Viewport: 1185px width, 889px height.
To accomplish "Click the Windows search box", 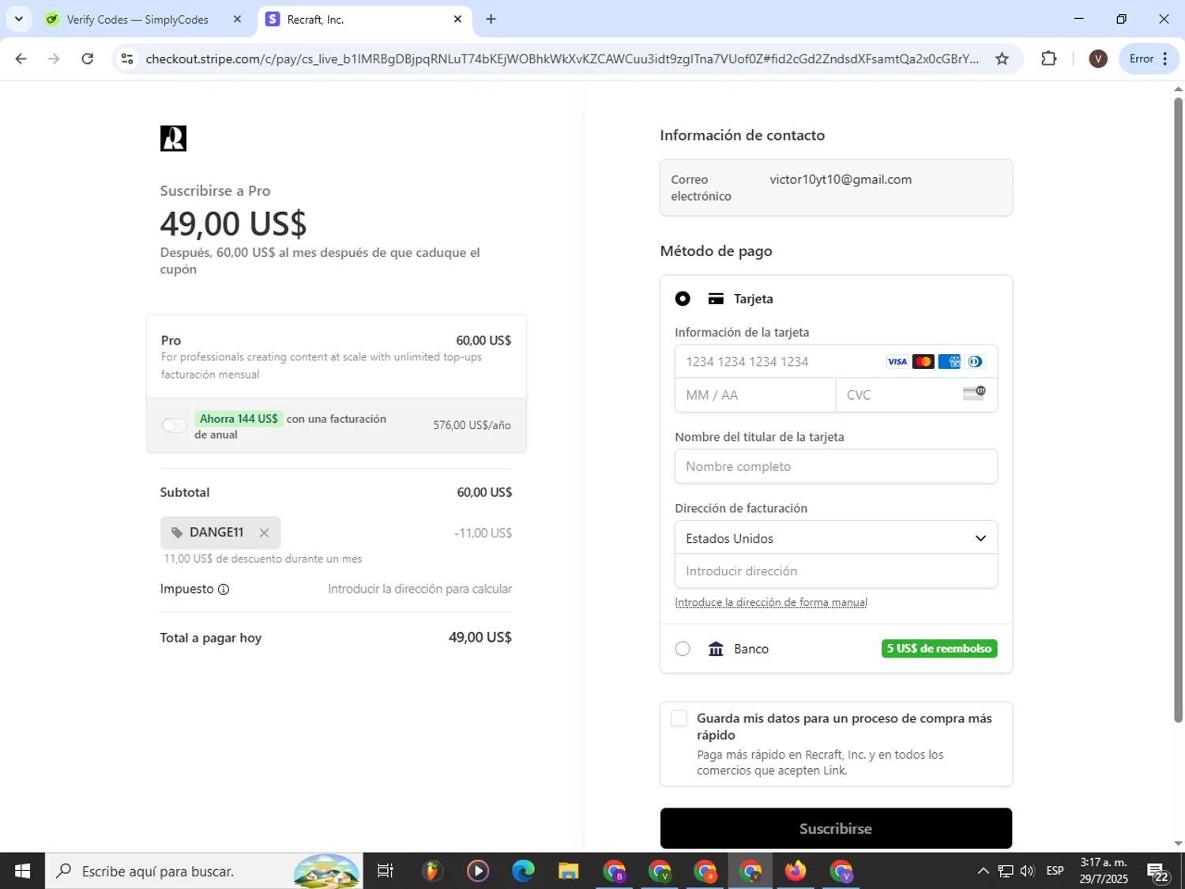I will (x=204, y=871).
